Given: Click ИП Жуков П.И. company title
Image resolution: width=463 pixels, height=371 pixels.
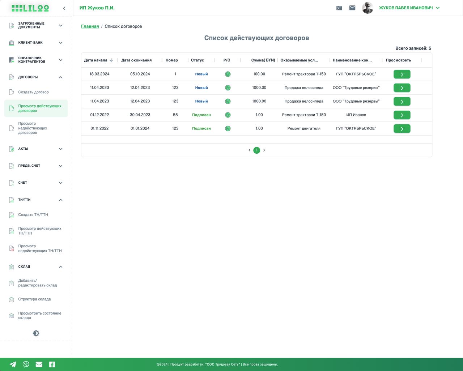Looking at the screenshot, I should click(97, 8).
